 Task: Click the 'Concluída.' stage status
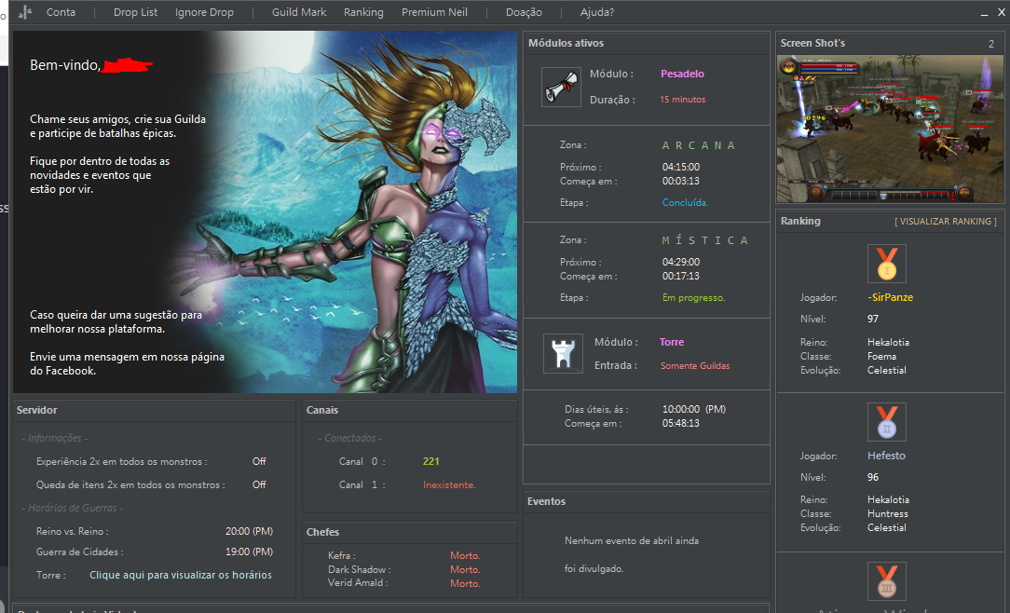coord(685,203)
